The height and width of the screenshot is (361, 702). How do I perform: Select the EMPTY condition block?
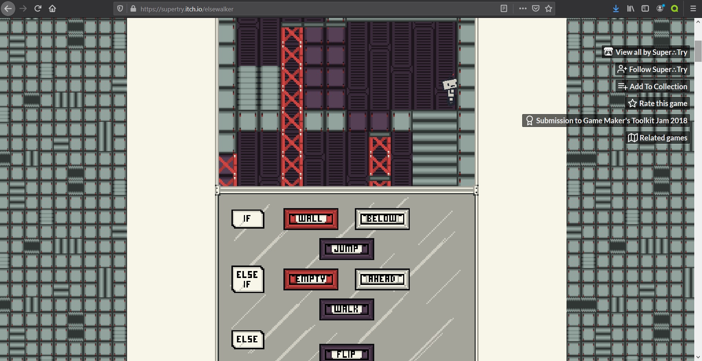311,279
